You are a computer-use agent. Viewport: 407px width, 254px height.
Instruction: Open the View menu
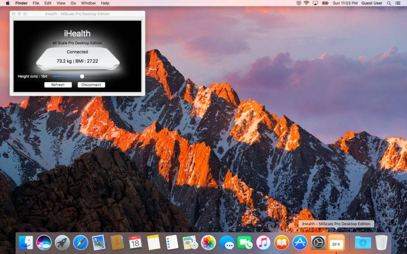point(61,3)
